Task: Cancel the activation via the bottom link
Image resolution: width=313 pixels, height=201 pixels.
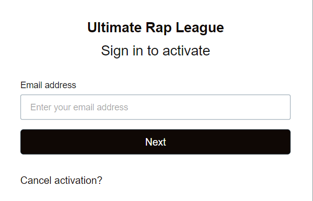Action: click(61, 180)
